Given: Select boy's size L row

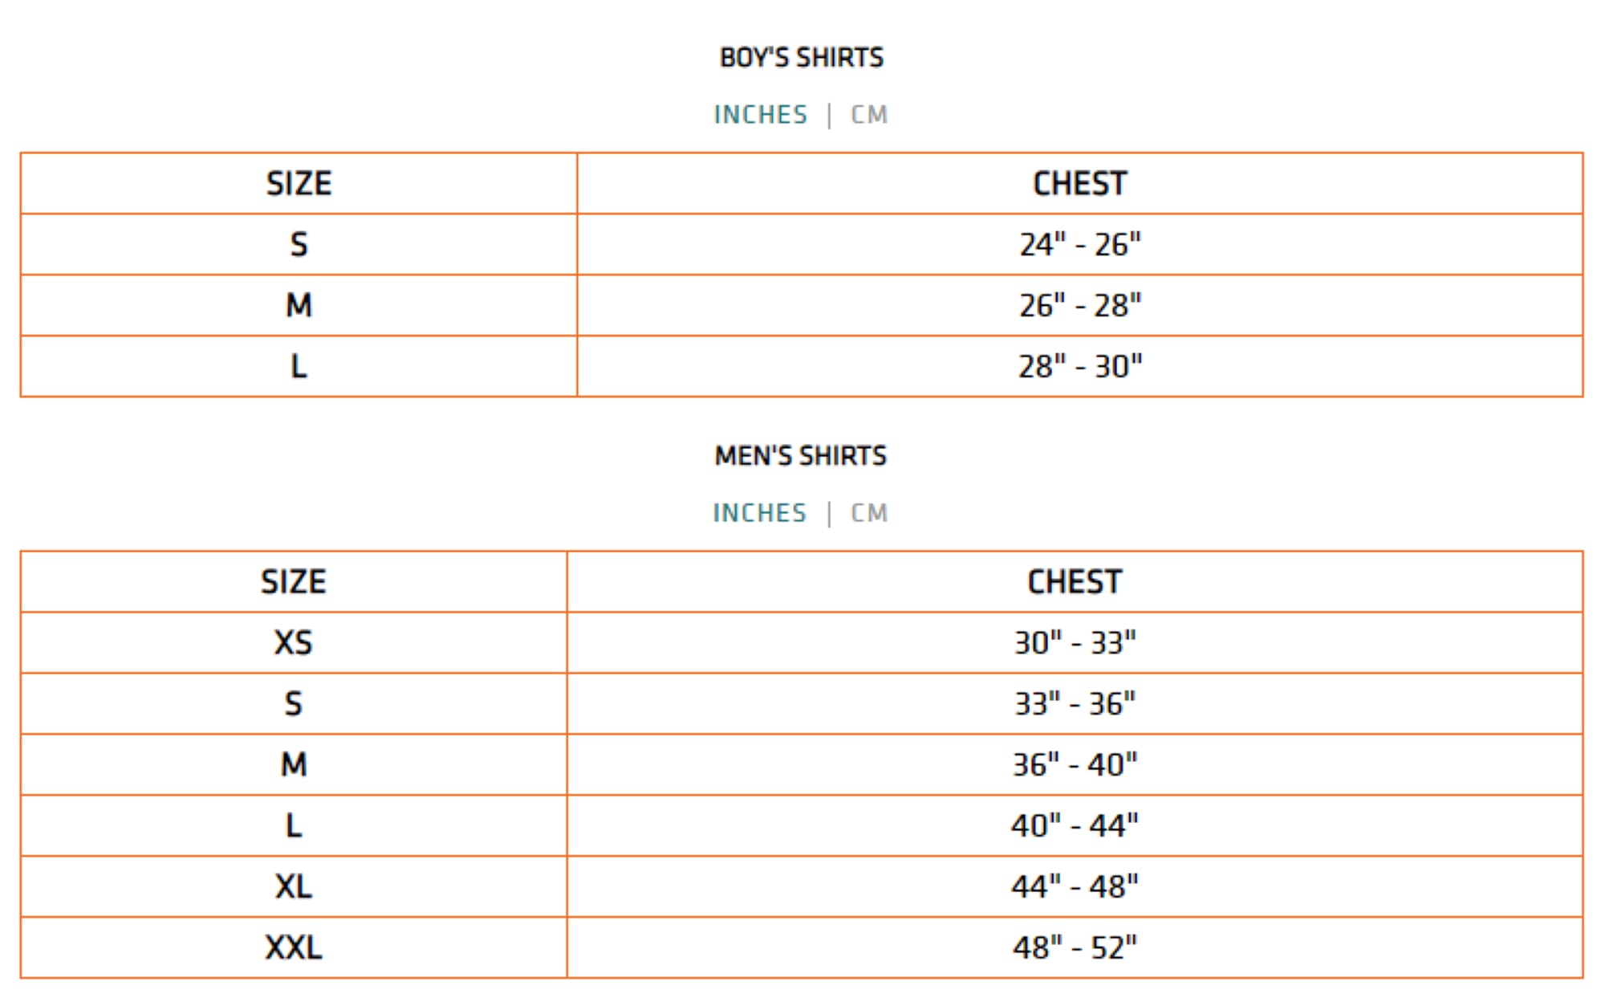Looking at the screenshot, I should pos(802,366).
